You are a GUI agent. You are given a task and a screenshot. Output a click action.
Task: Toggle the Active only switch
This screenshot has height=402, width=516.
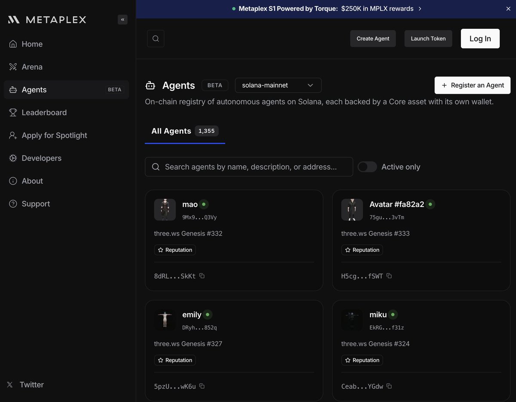point(367,167)
